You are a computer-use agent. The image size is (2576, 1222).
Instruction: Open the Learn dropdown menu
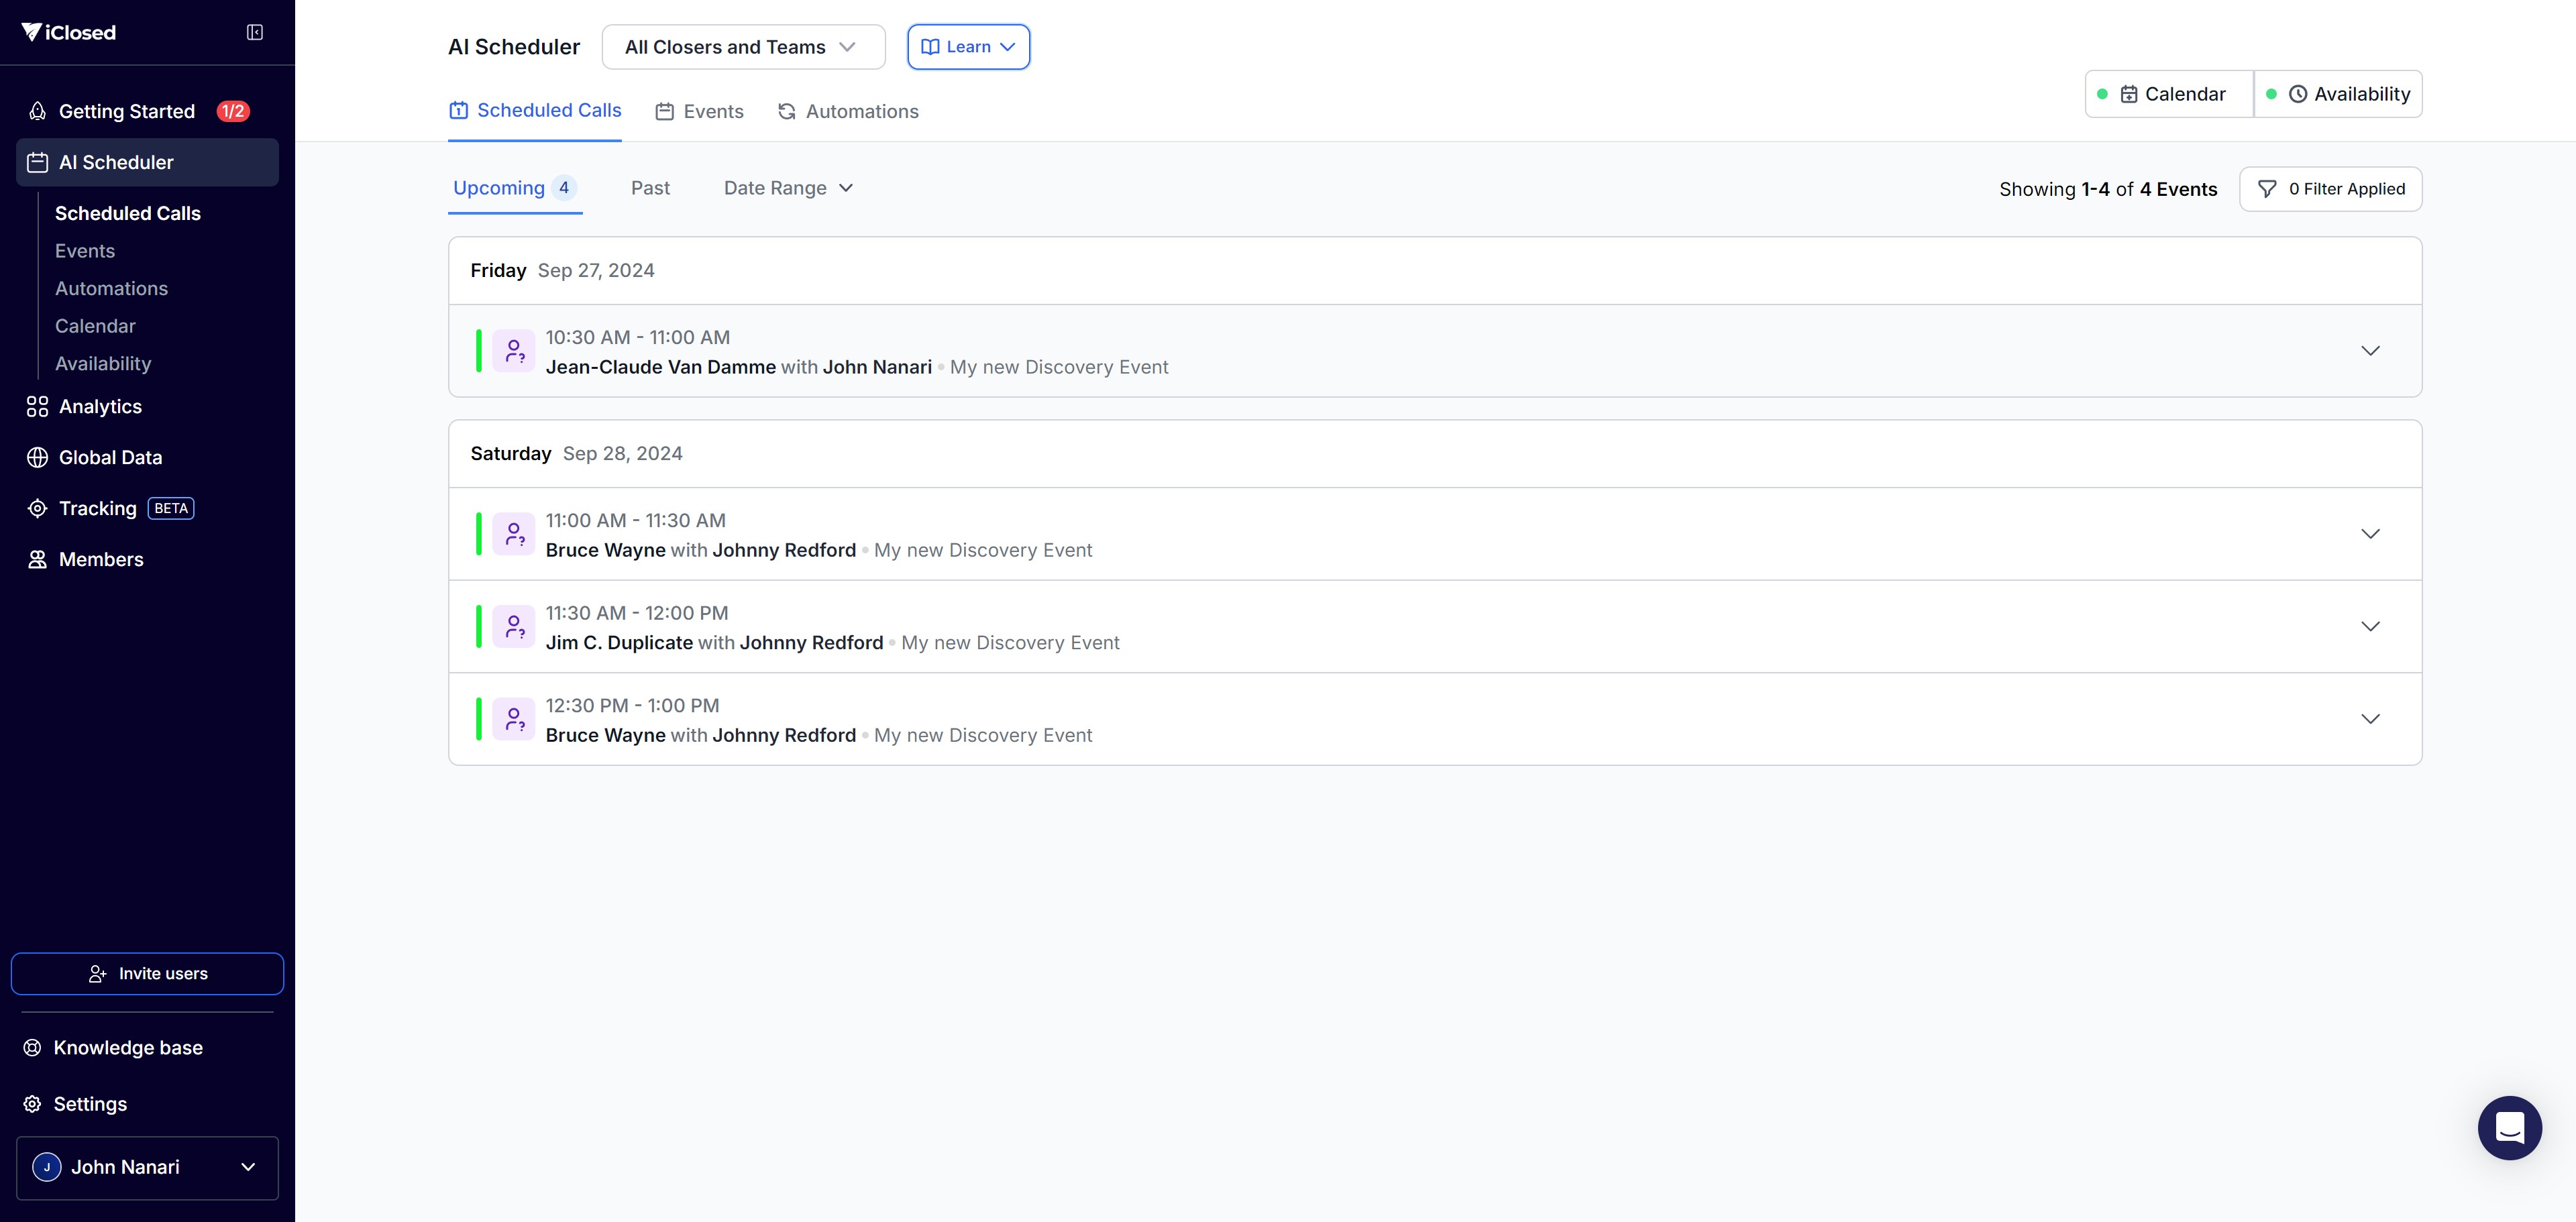point(967,47)
